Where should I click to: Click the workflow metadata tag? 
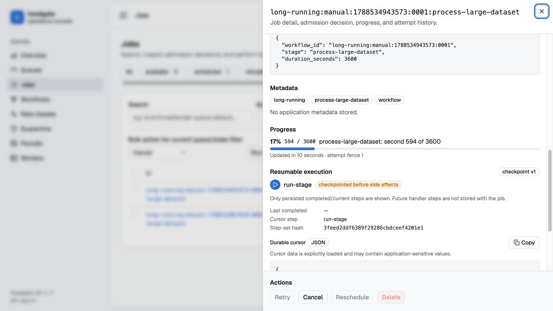[x=390, y=100]
